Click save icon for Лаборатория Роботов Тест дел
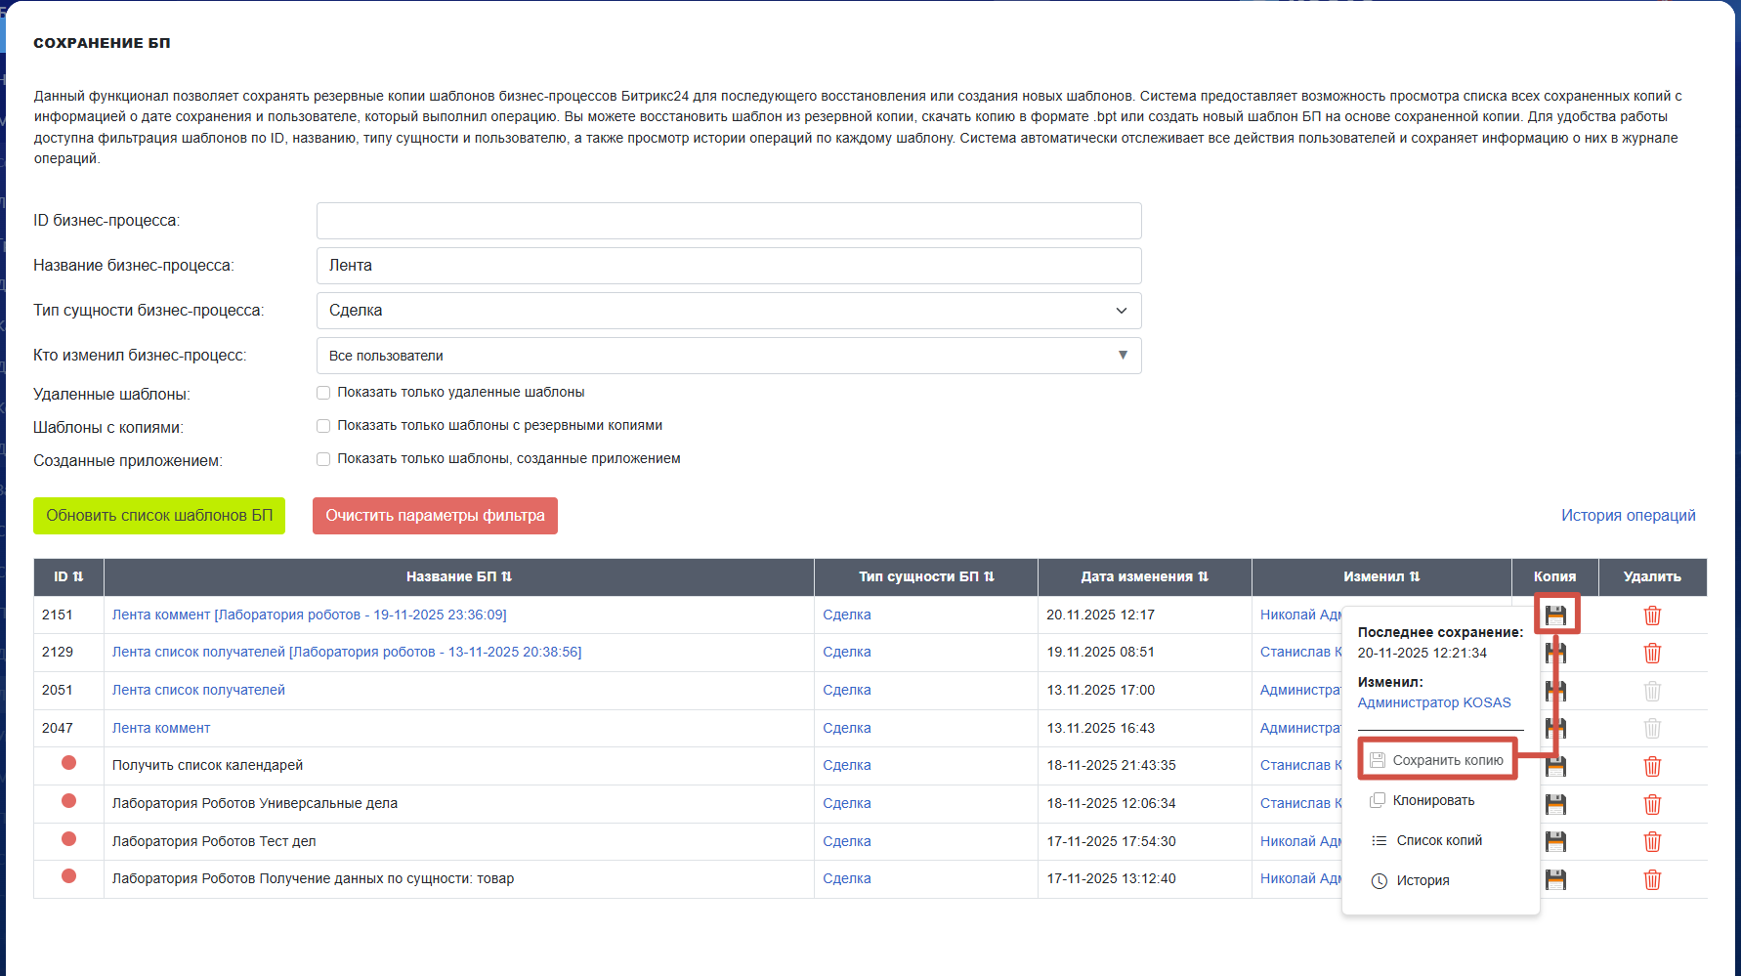 (x=1555, y=841)
